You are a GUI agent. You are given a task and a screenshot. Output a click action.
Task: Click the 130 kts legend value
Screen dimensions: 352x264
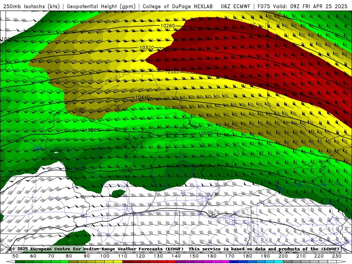pyautogui.click(x=158, y=256)
